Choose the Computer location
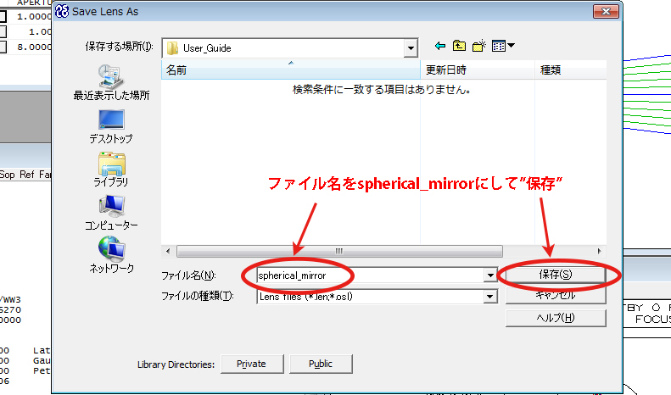671x395 pixels. (111, 214)
